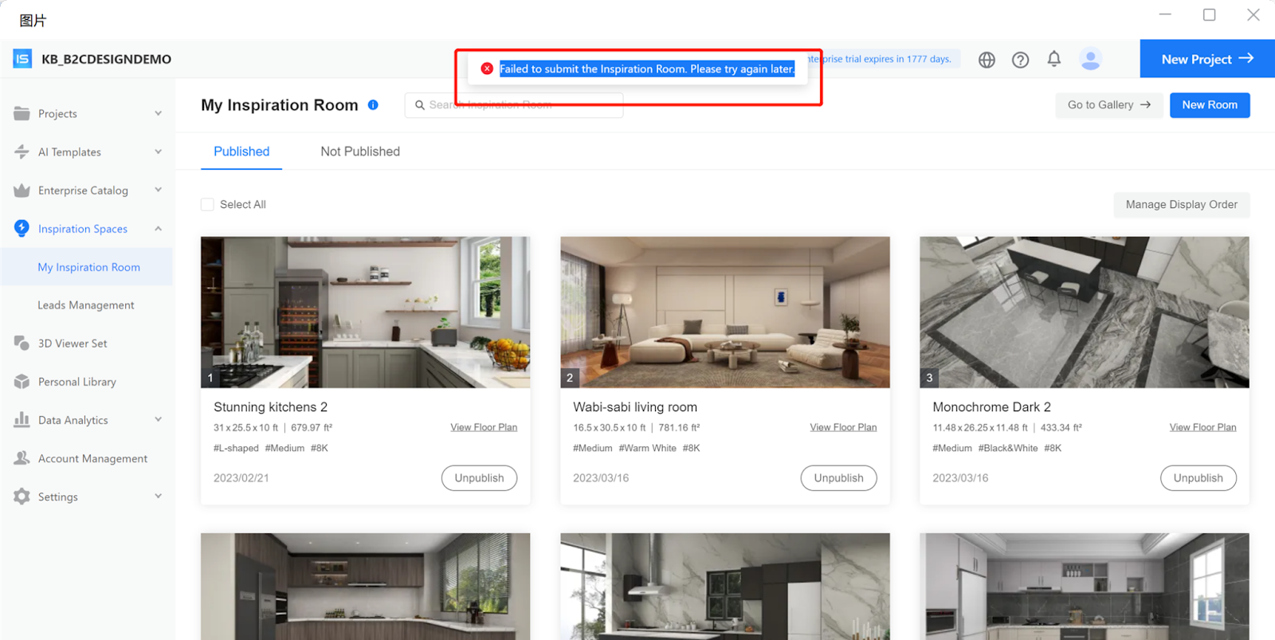1275x640 pixels.
Task: Click Go to Gallery
Action: [x=1109, y=105]
